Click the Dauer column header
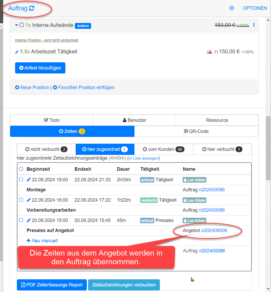Image resolution: width=271 pixels, height=292 pixels. click(x=123, y=169)
